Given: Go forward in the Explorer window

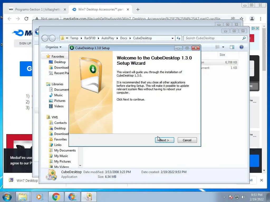Looking at the screenshot, I should (52, 38).
